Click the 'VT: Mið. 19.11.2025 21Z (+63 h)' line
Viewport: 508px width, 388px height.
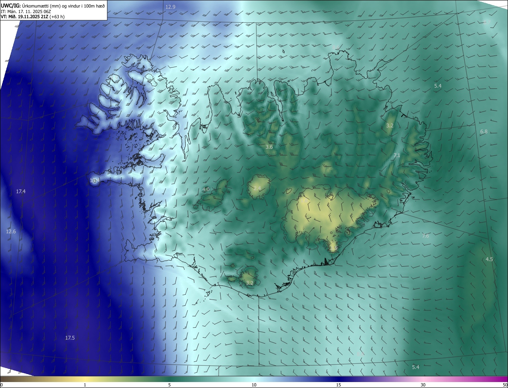click(x=33, y=17)
